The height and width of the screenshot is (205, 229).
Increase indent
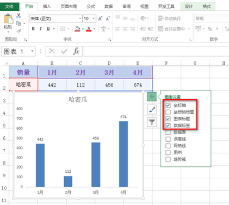(x=150, y=29)
